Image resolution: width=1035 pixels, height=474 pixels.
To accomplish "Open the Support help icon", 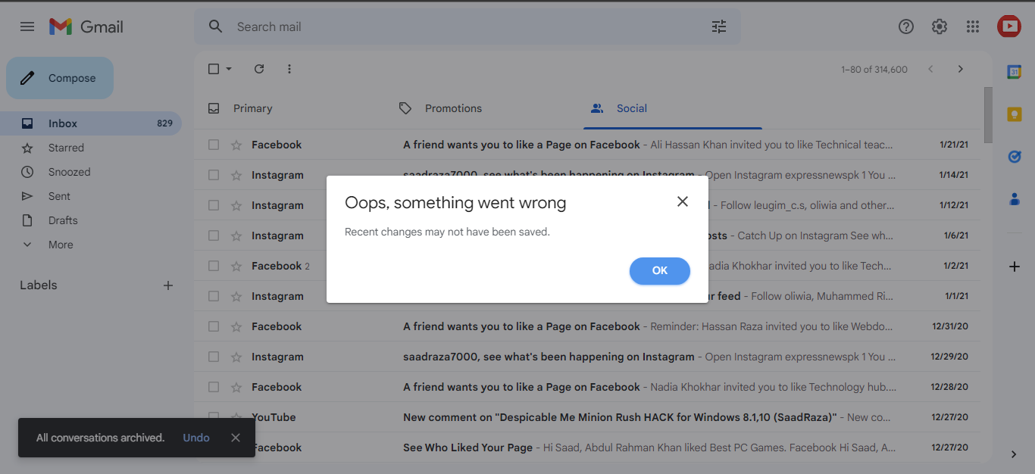I will pyautogui.click(x=906, y=27).
